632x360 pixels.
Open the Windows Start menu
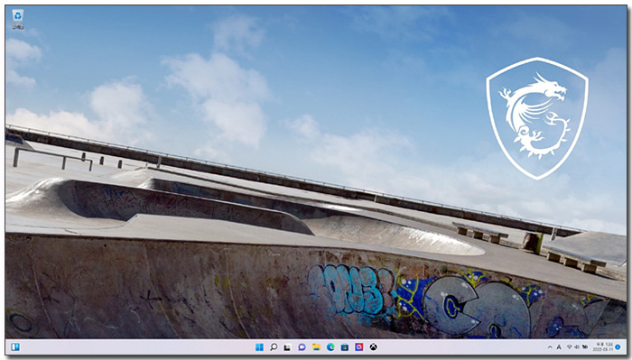click(259, 346)
